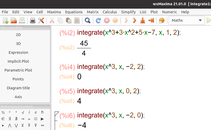Insert the superscript 3 symbol
211x130 pixels.
tap(16, 112)
